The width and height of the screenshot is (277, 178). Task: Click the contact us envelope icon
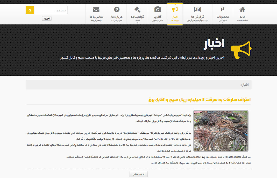pos(96,10)
